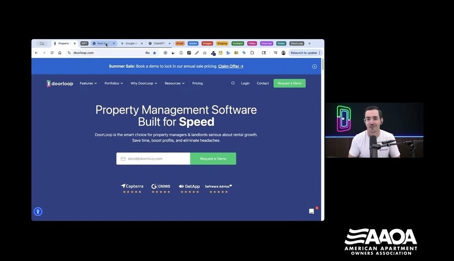Viewport: 454px width, 261px height.
Task: Expand the Notes tab group
Action: point(281,43)
